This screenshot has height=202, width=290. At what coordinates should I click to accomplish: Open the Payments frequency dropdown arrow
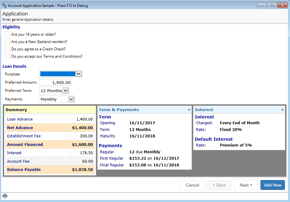(x=71, y=99)
